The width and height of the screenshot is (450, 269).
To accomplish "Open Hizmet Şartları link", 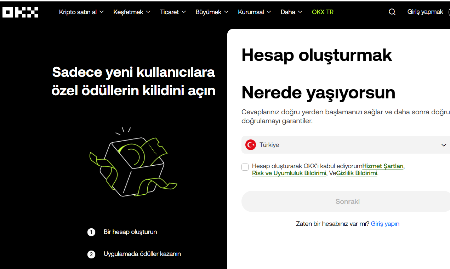I will click(x=383, y=166).
